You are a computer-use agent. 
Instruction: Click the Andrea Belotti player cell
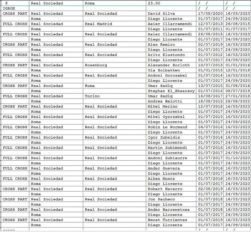pos(171,101)
